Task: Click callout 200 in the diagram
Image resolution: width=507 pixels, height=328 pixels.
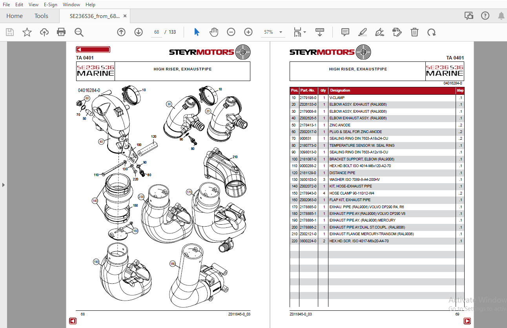Action: coord(141,196)
